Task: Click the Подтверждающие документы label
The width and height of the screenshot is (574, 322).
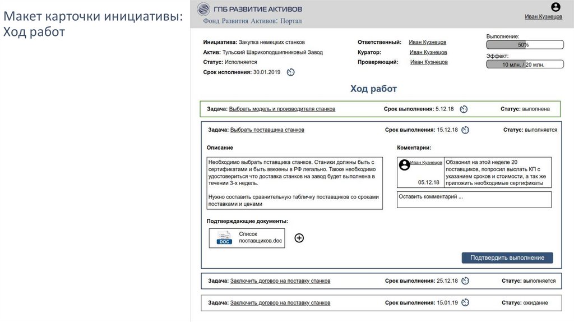Action: [247, 221]
